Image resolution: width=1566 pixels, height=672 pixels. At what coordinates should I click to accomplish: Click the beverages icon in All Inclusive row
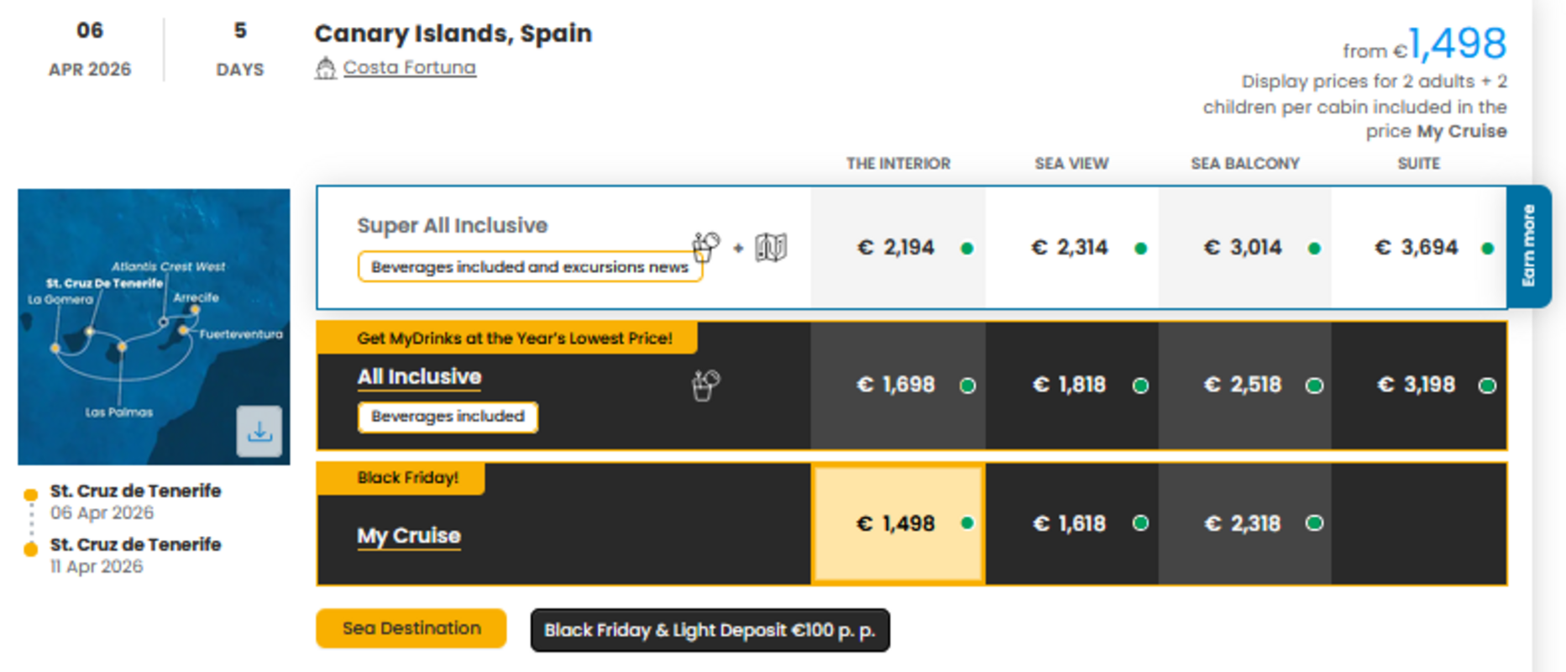705,385
